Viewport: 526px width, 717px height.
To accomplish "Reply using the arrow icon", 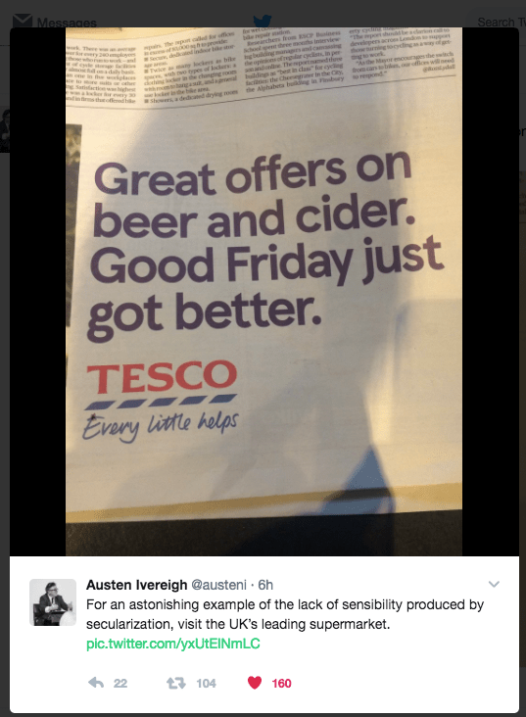I will pos(96,683).
